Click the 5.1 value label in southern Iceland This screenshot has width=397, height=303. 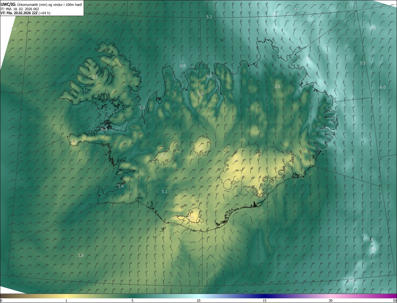pyautogui.click(x=164, y=191)
